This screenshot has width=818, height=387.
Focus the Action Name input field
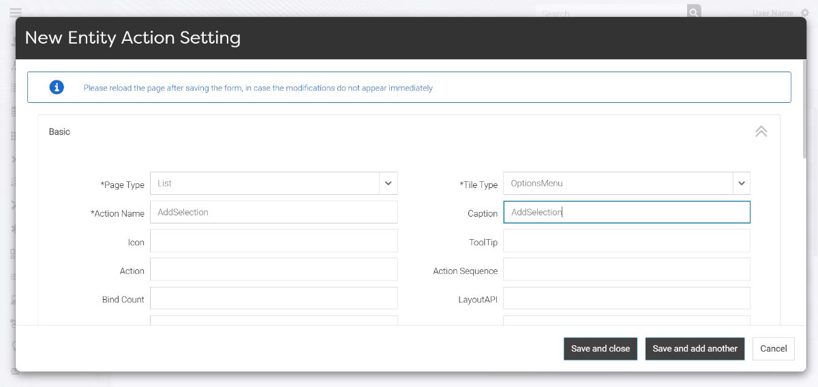(x=274, y=212)
